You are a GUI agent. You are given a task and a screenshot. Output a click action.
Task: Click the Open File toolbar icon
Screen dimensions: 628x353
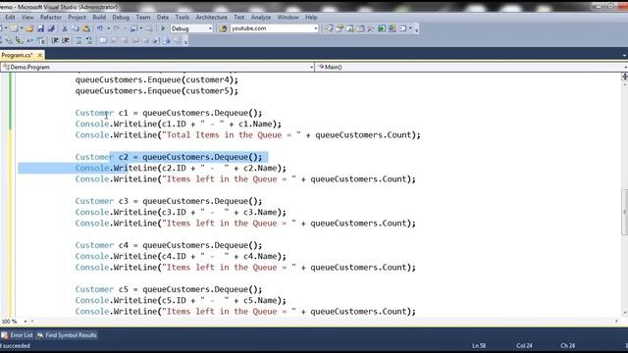[29, 28]
